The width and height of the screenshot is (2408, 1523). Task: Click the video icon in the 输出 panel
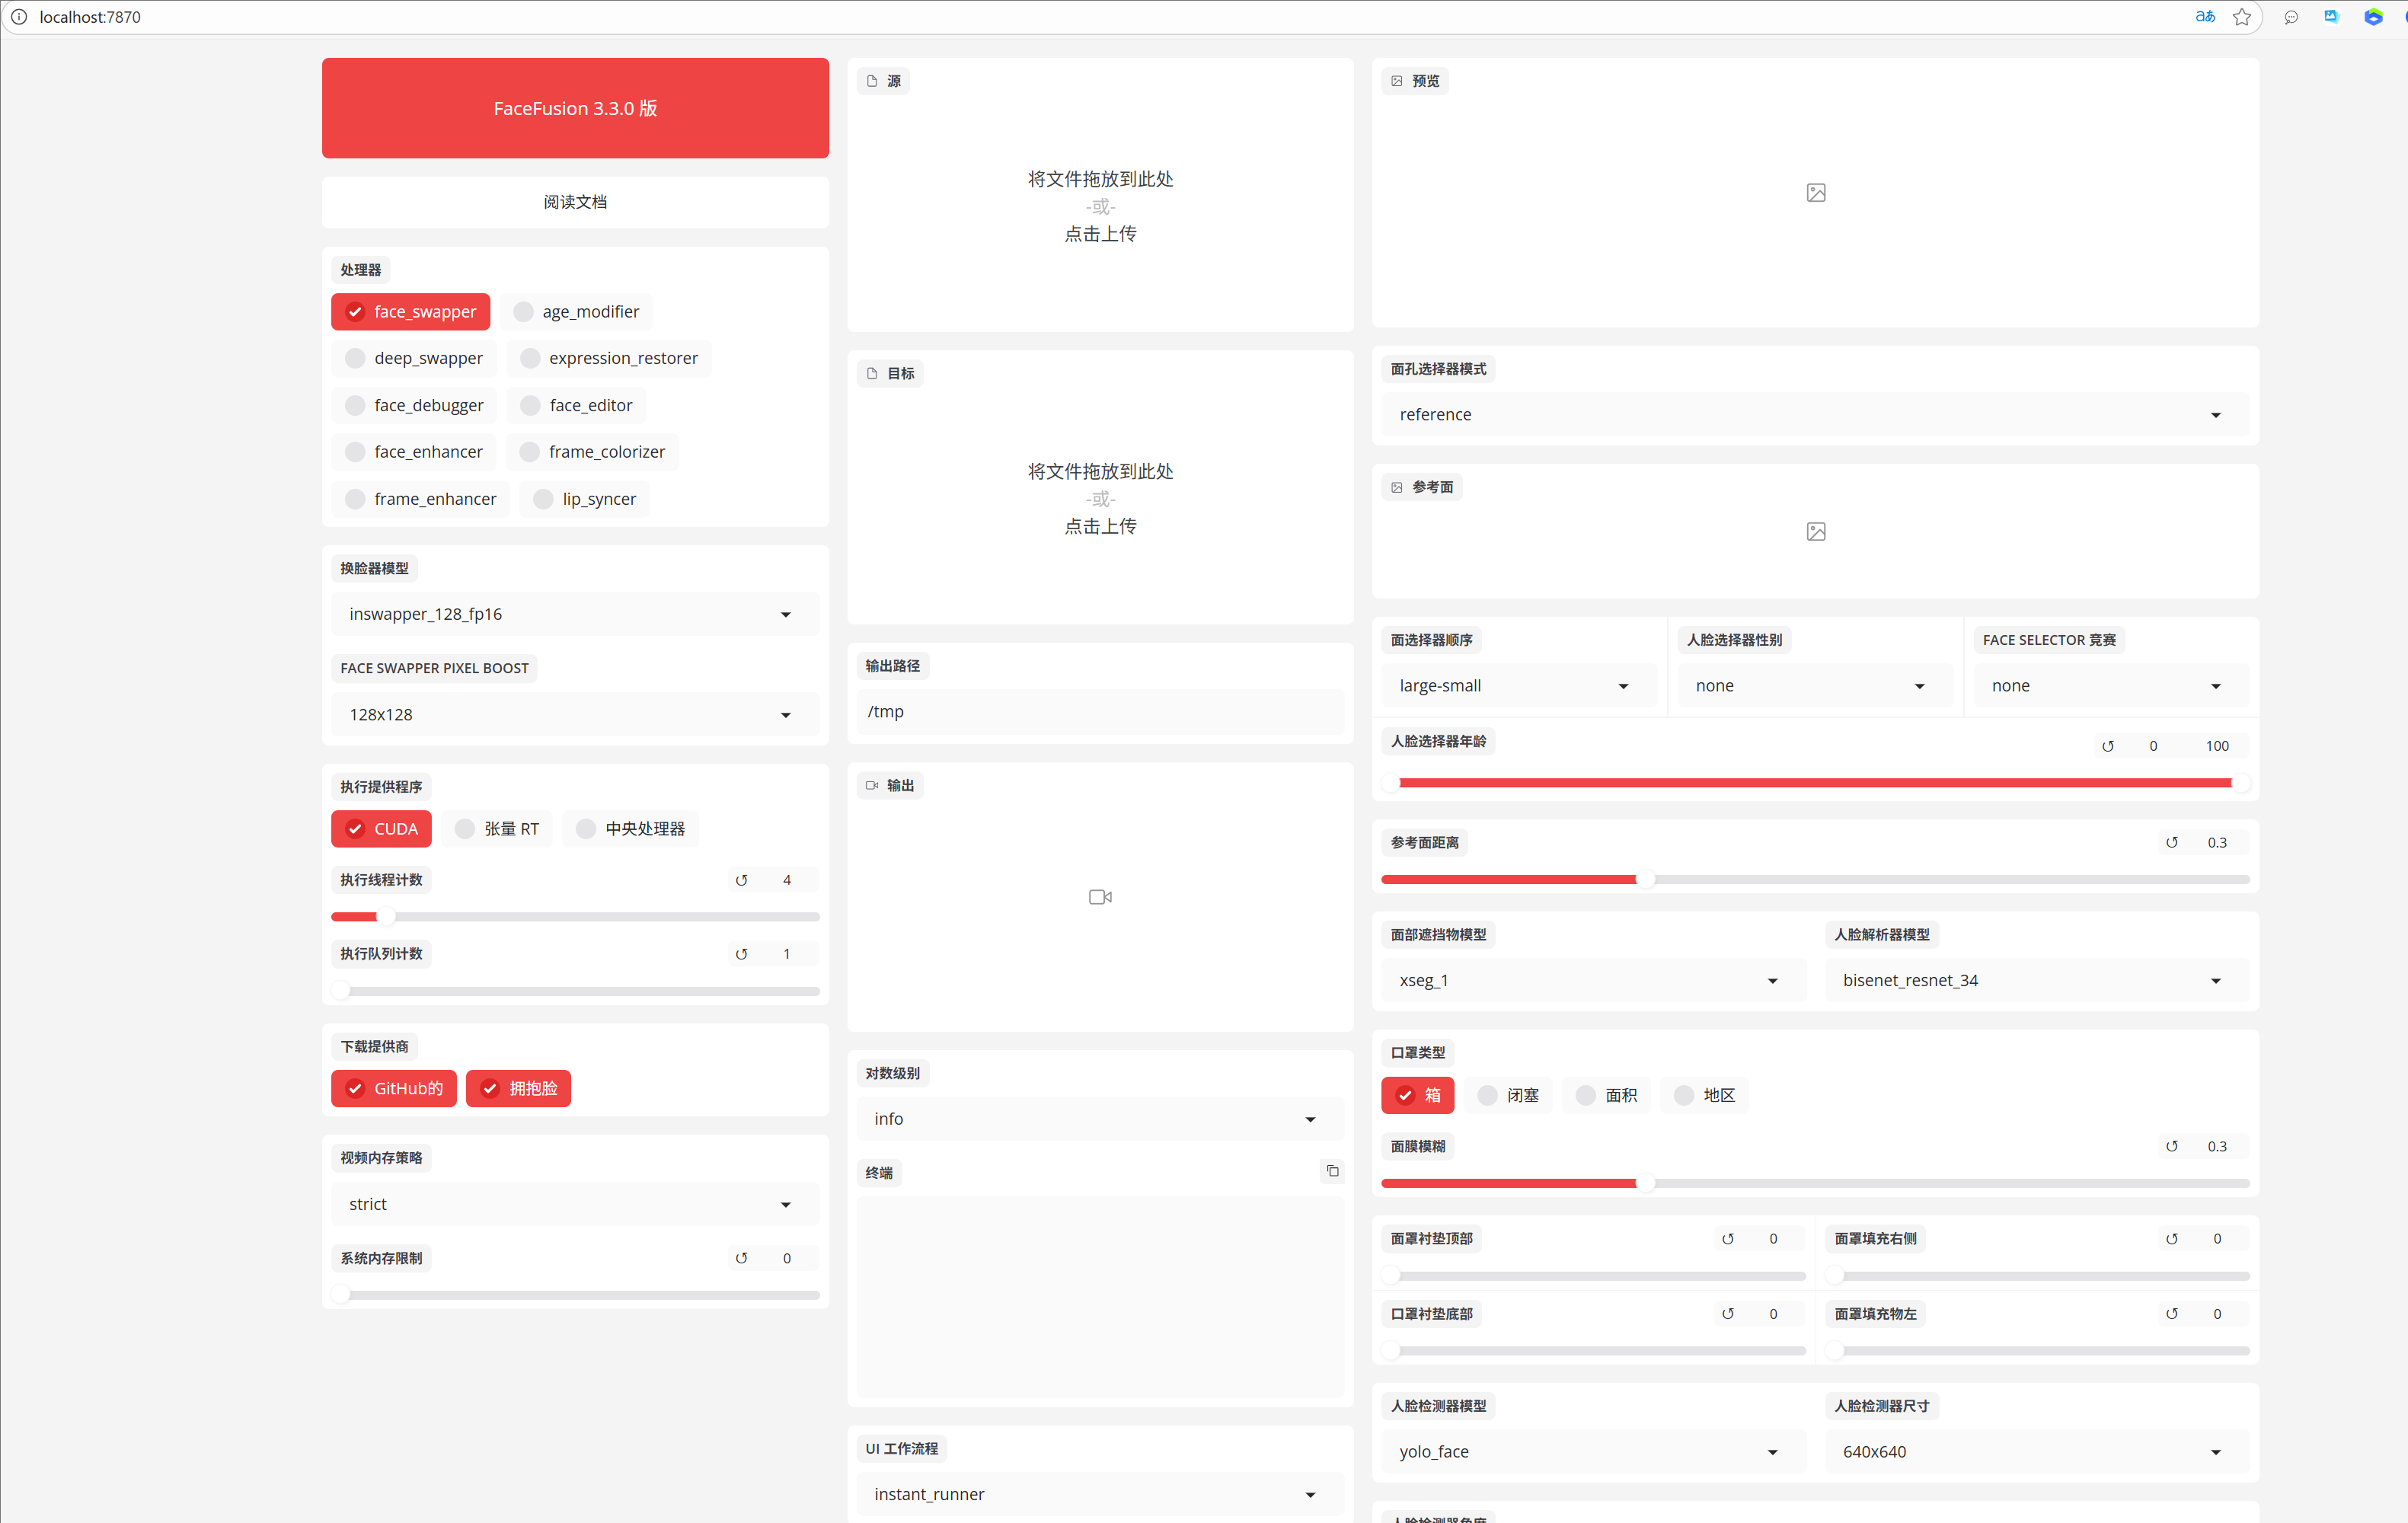coord(1100,897)
